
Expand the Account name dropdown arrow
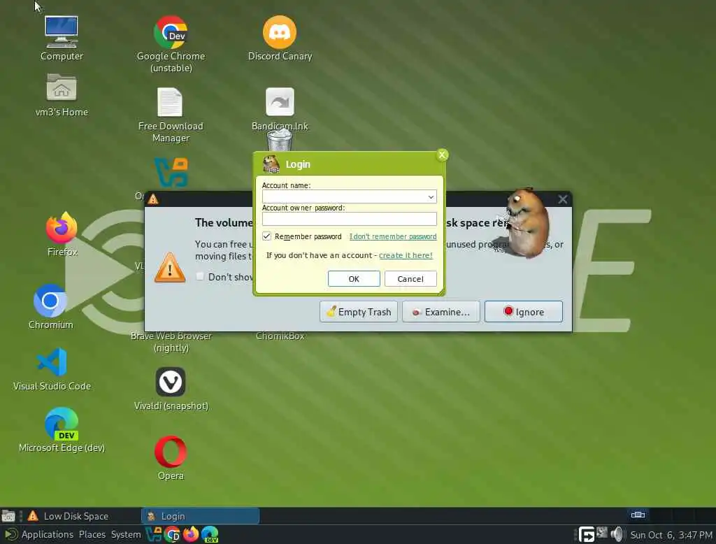(x=431, y=197)
